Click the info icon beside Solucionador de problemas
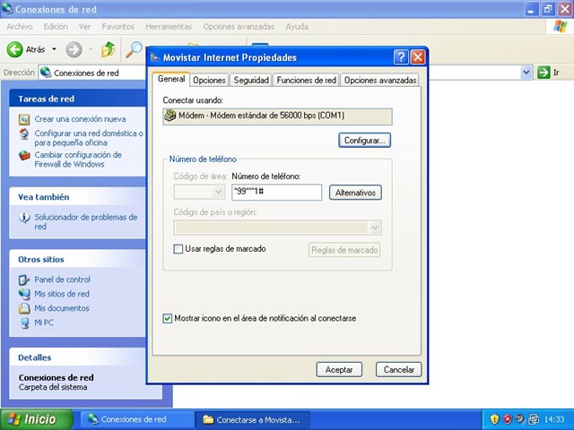Image resolution: width=574 pixels, height=430 pixels. pos(24,217)
